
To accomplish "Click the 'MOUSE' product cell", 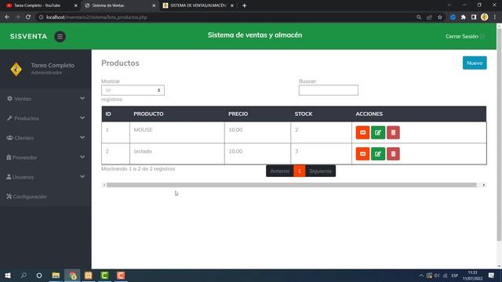I will [x=177, y=132].
